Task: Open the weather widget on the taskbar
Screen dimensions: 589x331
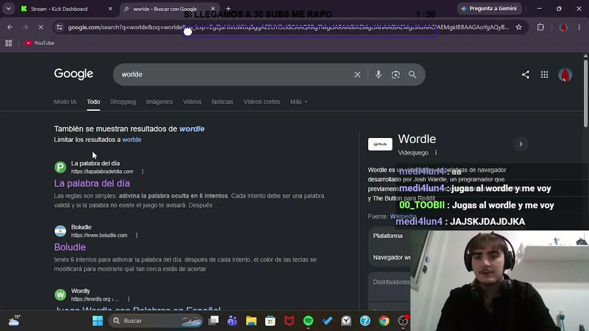Action: (x=14, y=320)
